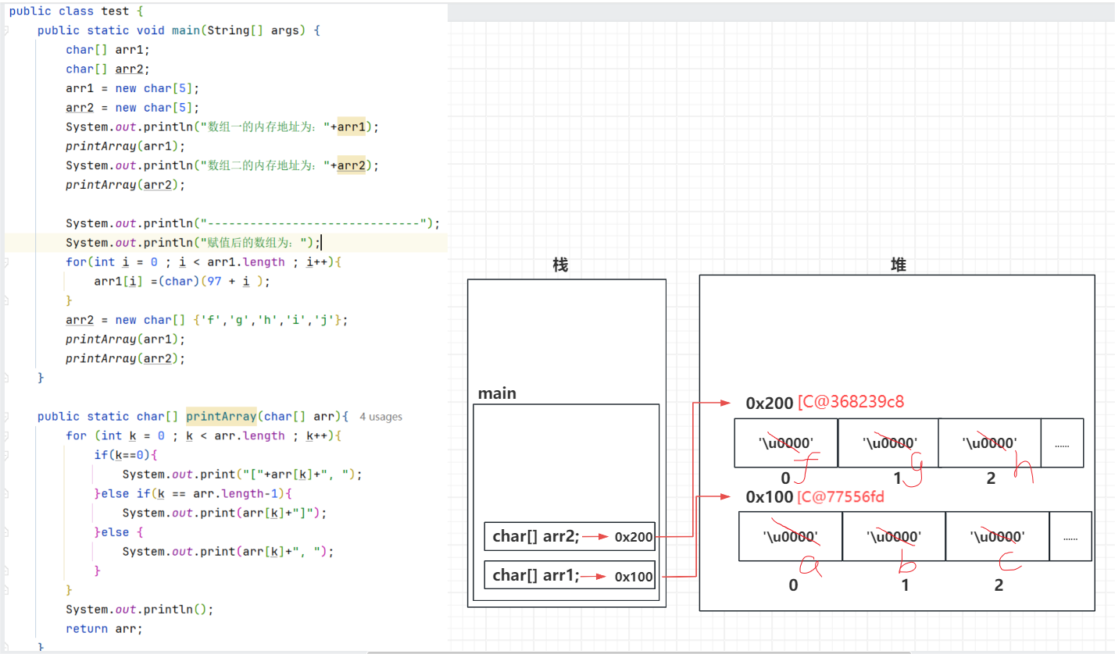Click the empty 'System.out.println();' line
Screen dimensions: 1115x654
(140, 610)
